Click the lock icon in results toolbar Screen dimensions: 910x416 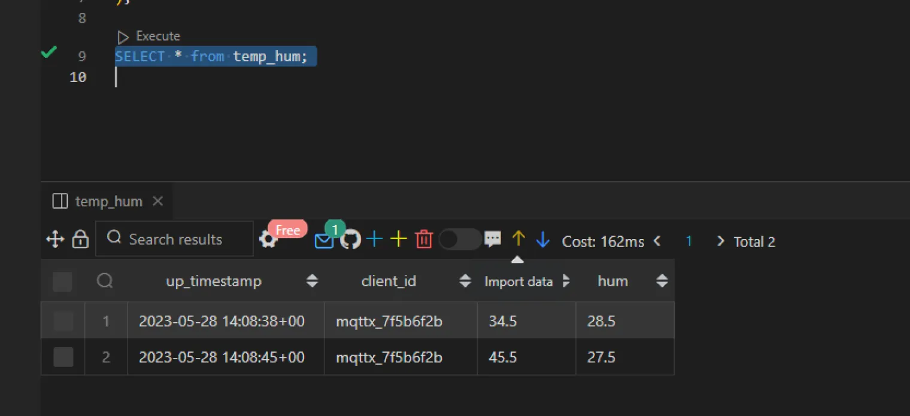tap(80, 240)
